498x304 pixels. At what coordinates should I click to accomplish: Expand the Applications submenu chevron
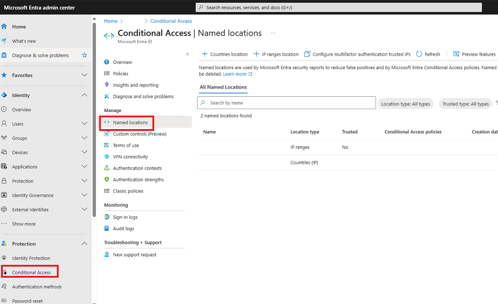pos(84,167)
